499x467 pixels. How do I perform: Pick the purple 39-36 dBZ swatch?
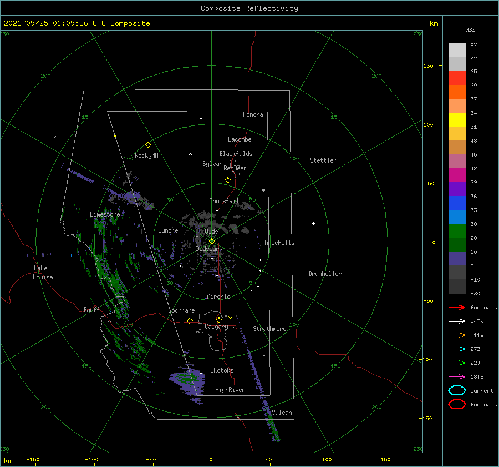(457, 189)
